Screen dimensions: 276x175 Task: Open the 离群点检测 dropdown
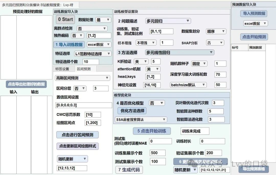[92, 29]
